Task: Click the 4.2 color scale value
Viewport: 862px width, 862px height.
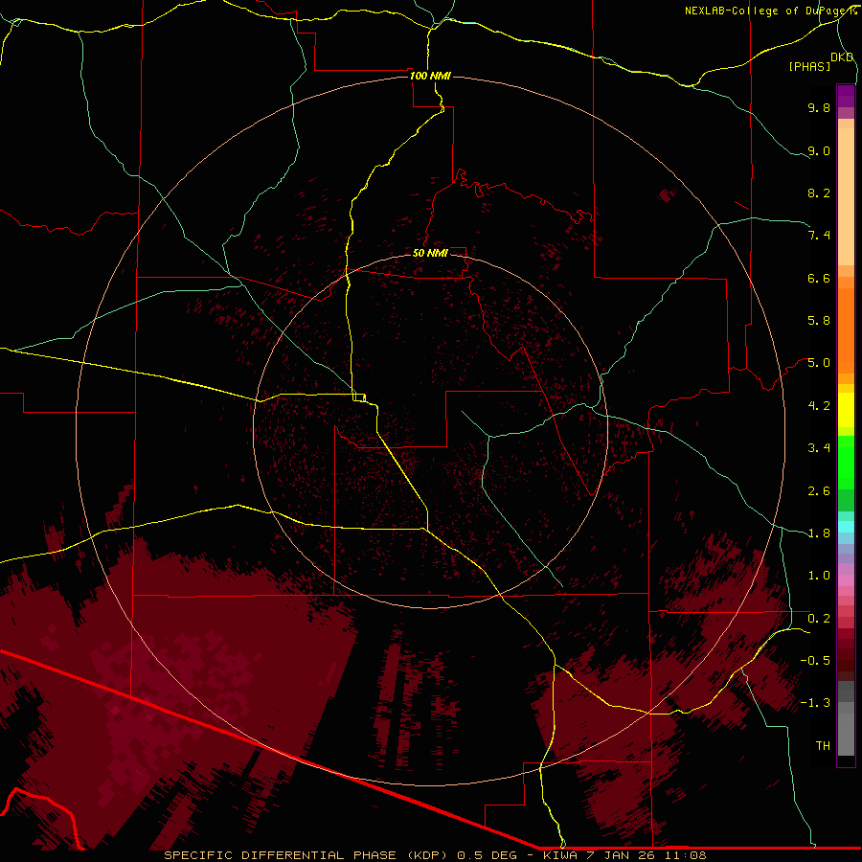Action: [819, 406]
